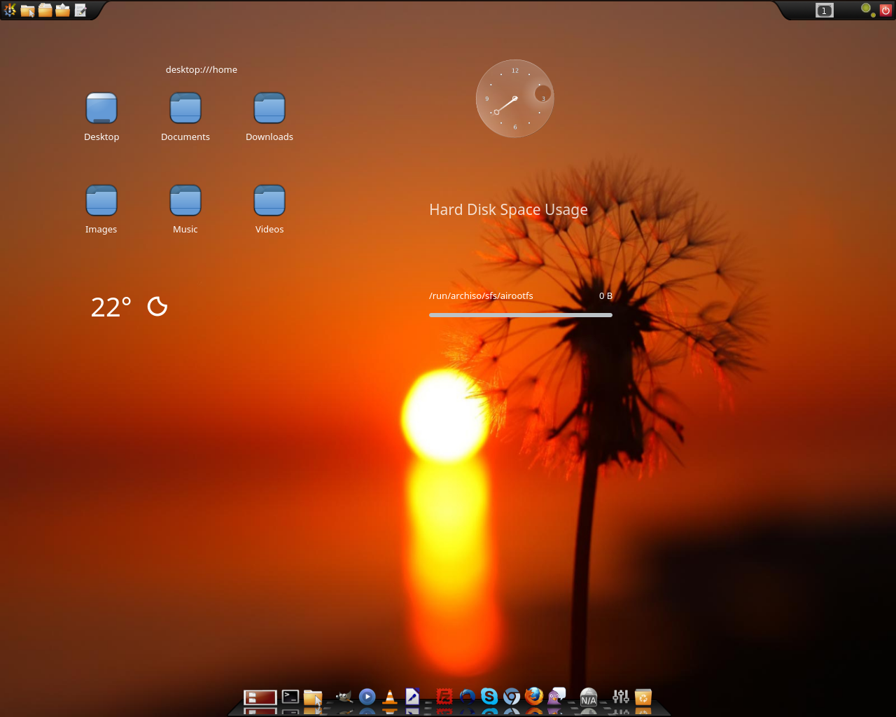Click the desktop:///home folder view title

point(202,69)
